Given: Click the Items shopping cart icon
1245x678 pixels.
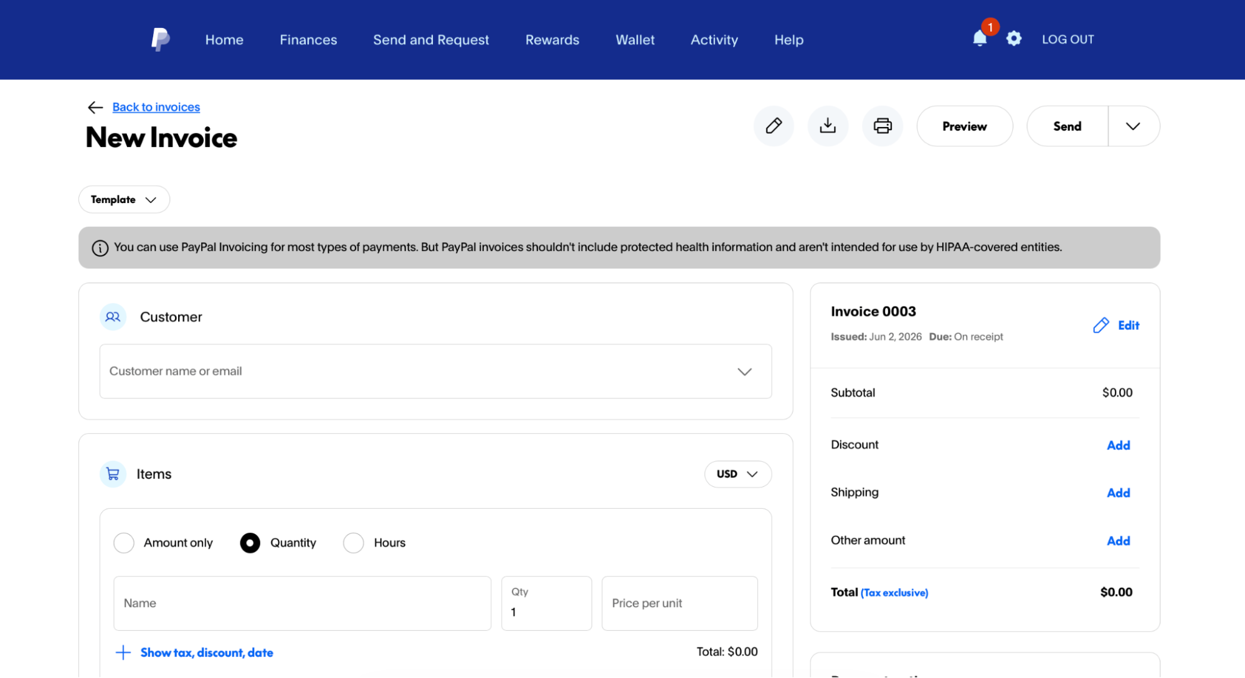Looking at the screenshot, I should tap(113, 474).
